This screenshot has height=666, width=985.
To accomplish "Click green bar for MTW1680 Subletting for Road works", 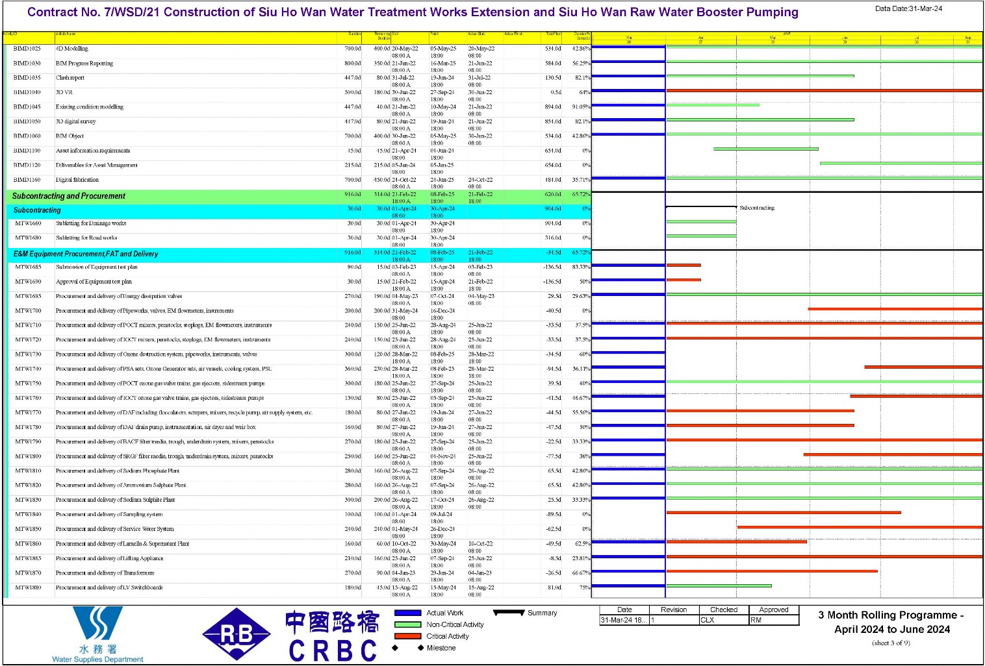I will 701,236.
